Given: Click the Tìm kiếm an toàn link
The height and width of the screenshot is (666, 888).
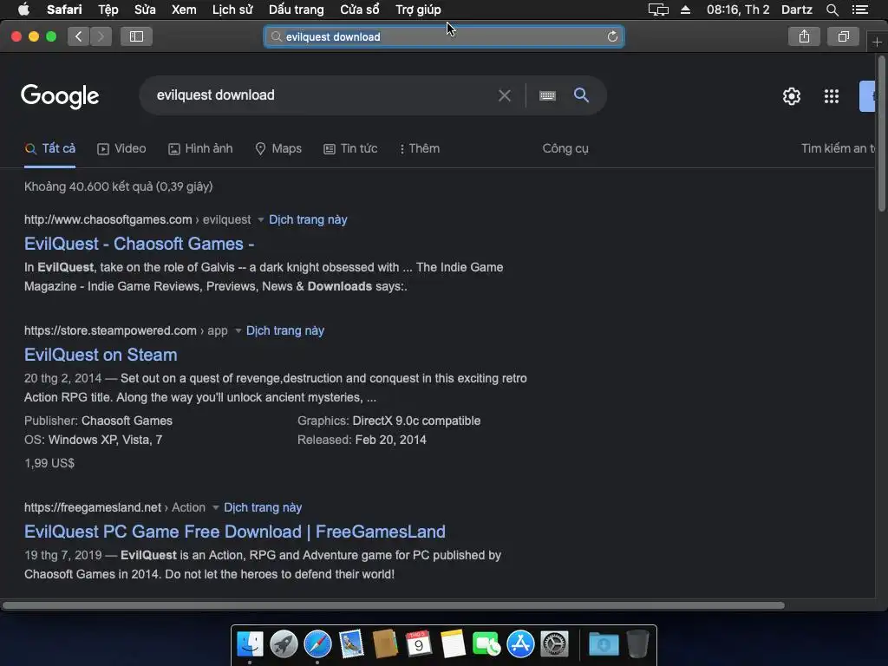Looking at the screenshot, I should point(838,148).
